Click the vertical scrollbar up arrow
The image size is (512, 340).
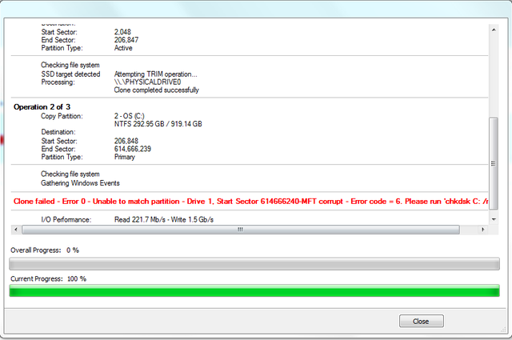[x=494, y=30]
